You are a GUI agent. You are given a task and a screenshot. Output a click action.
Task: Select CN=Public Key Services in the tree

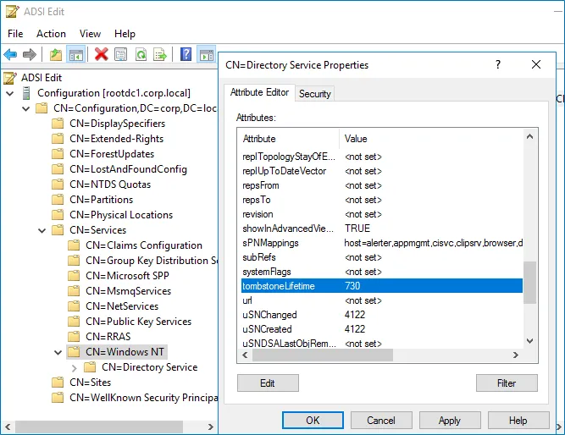pos(138,322)
